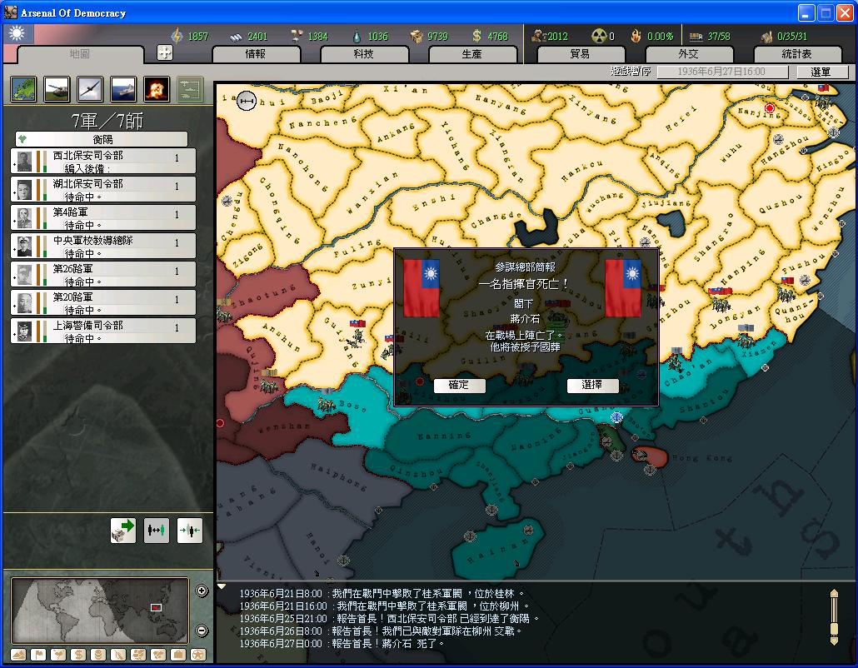858x668 pixels.
Task: Select unit 上海警備司令部
Action: (x=102, y=331)
